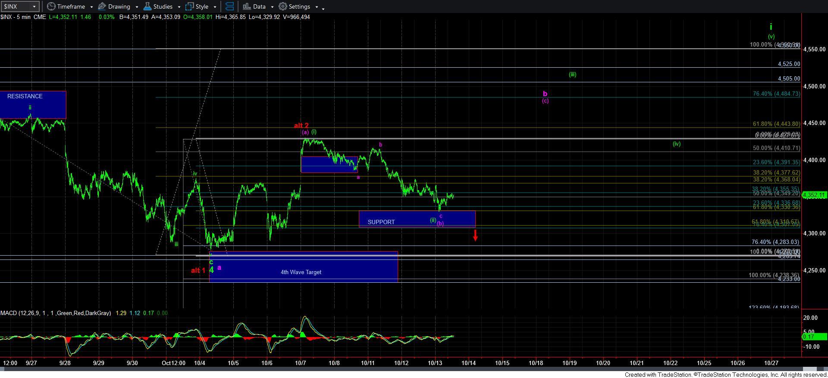Image resolution: width=828 pixels, height=378 pixels.
Task: Click the current price tag 4,352.11
Action: 815,195
